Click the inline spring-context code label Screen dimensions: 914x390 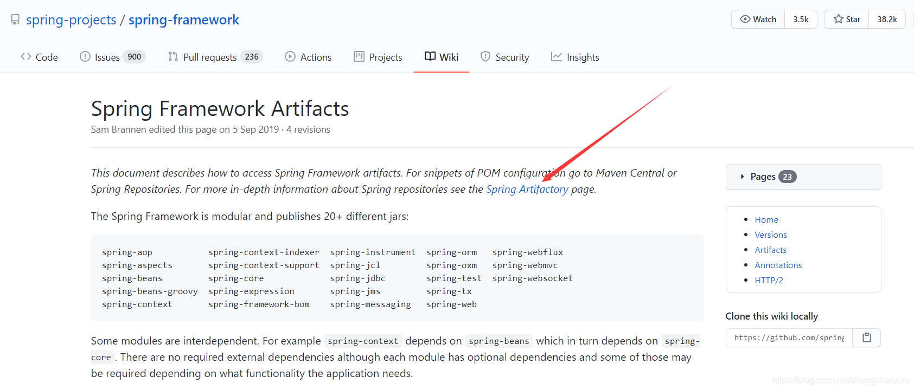(x=363, y=341)
